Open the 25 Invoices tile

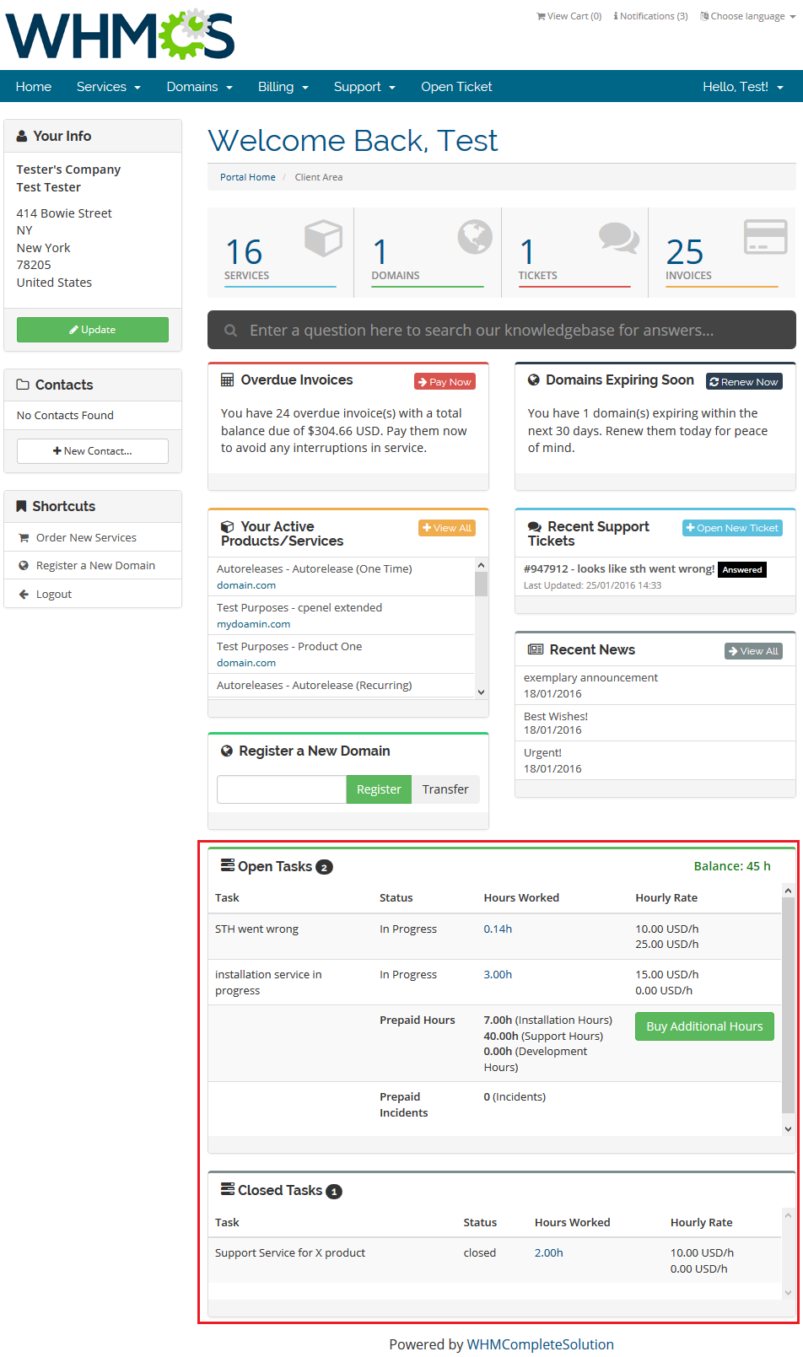coord(722,252)
